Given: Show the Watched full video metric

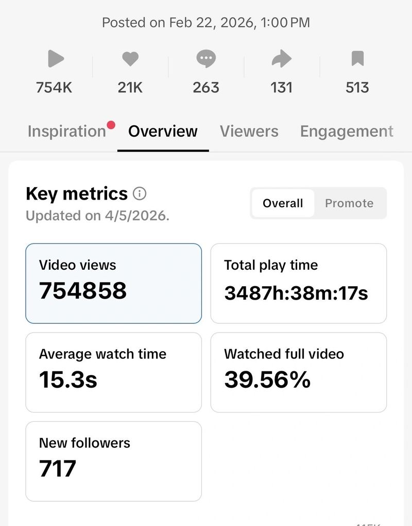Looking at the screenshot, I should 298,372.
